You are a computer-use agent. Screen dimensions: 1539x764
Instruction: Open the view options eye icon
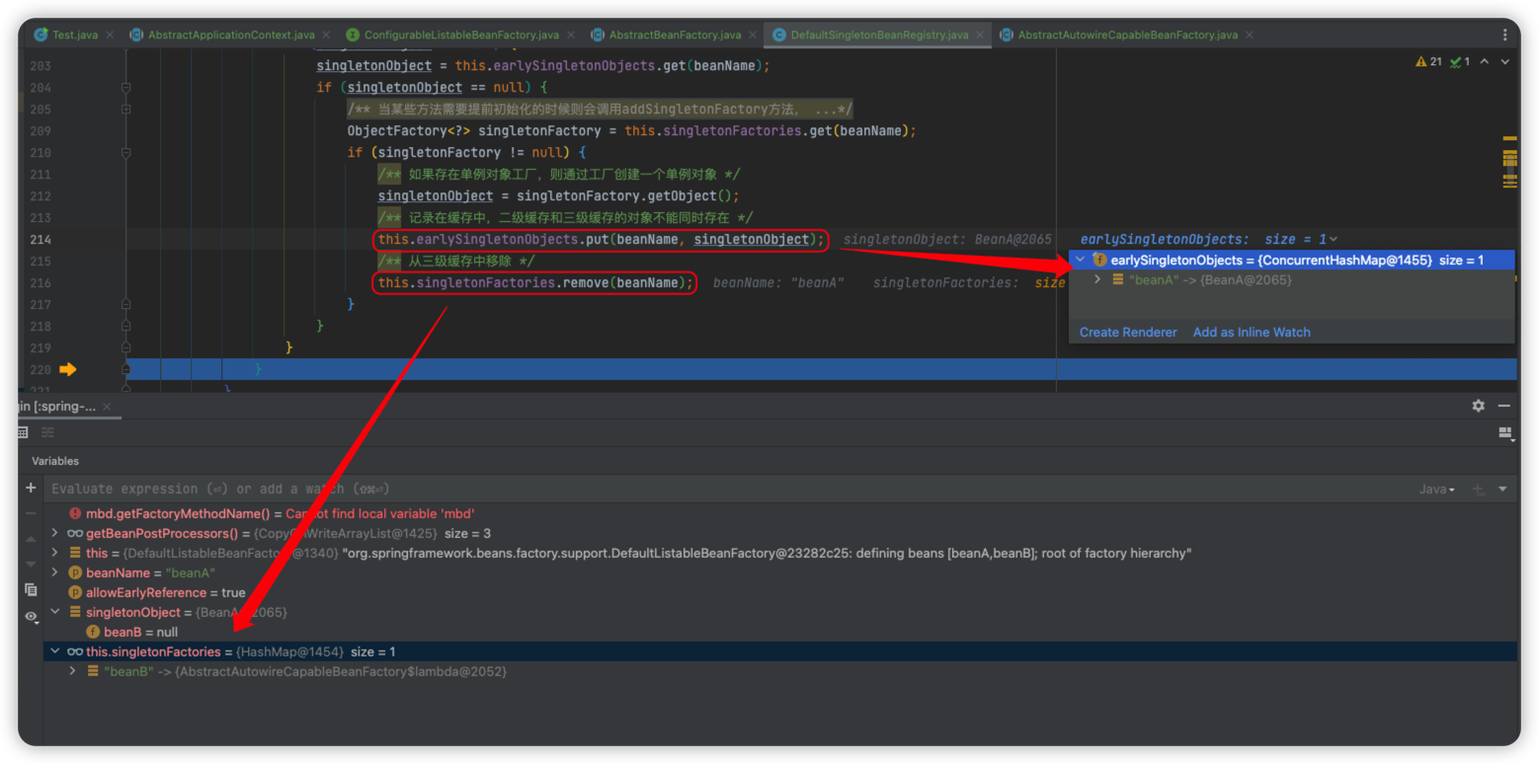pyautogui.click(x=32, y=617)
